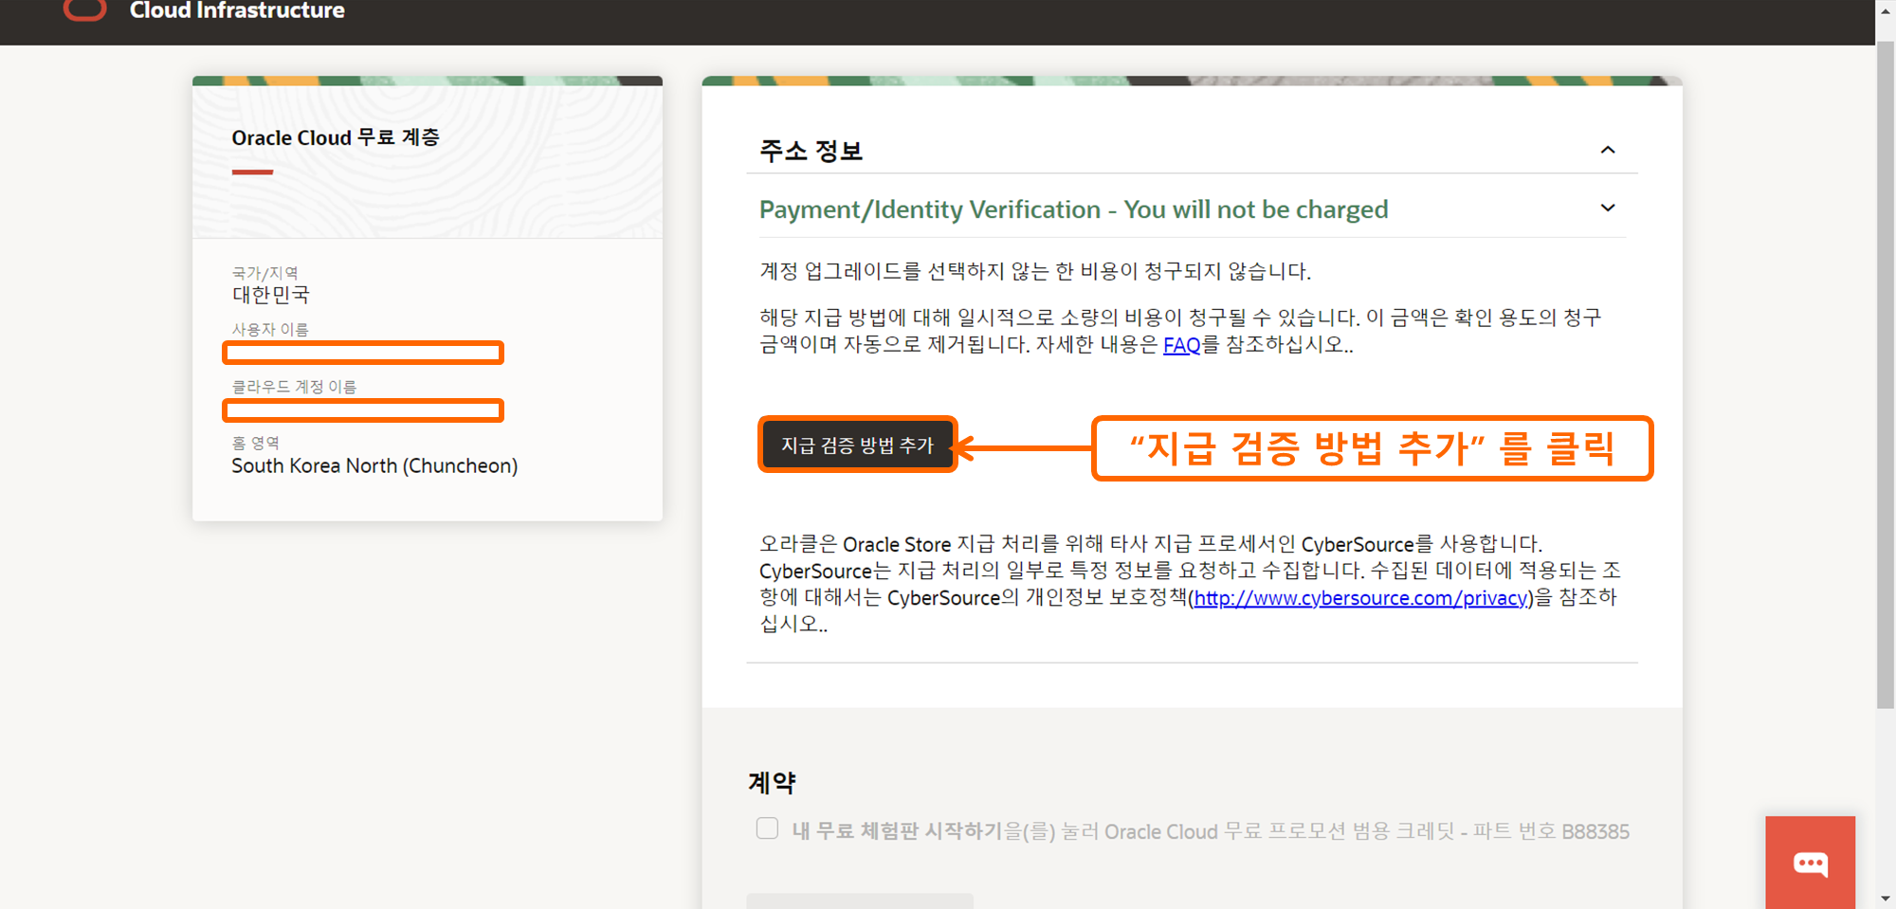Click the scrollbar down arrow

(x=1886, y=898)
